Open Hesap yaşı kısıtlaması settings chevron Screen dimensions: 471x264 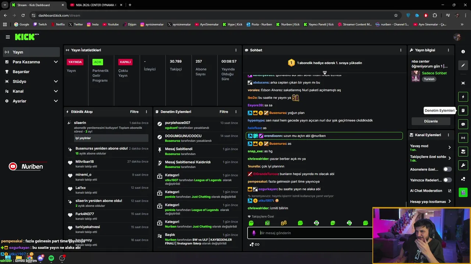point(449,202)
